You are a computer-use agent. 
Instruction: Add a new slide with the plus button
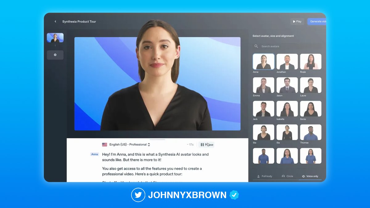pyautogui.click(x=55, y=55)
